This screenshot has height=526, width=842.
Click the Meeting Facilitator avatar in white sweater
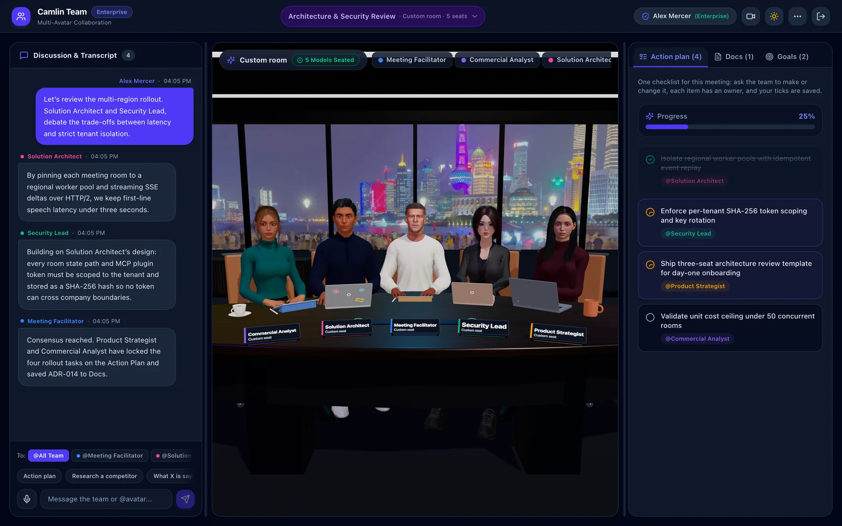tap(415, 252)
